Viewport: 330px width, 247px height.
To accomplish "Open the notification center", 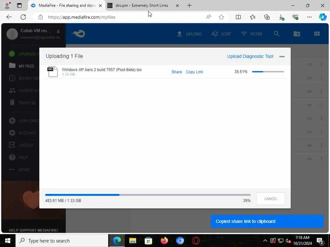I will point(320,241).
